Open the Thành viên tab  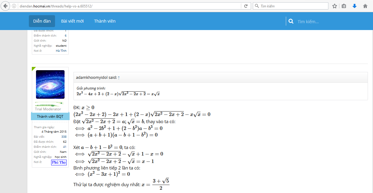click(x=105, y=21)
